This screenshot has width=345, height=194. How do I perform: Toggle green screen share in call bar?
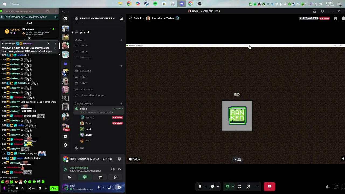point(227,186)
